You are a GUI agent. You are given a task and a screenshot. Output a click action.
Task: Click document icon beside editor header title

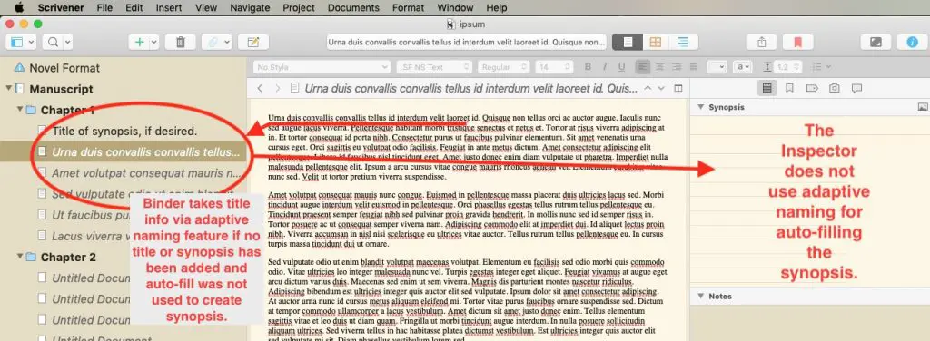(x=295, y=89)
